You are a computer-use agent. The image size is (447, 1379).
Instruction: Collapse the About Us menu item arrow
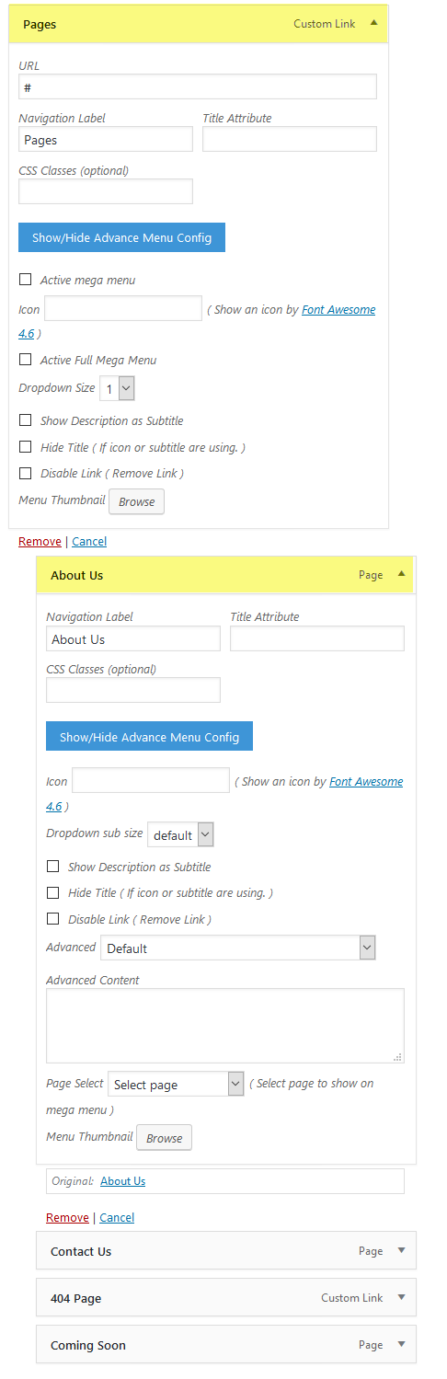click(400, 574)
